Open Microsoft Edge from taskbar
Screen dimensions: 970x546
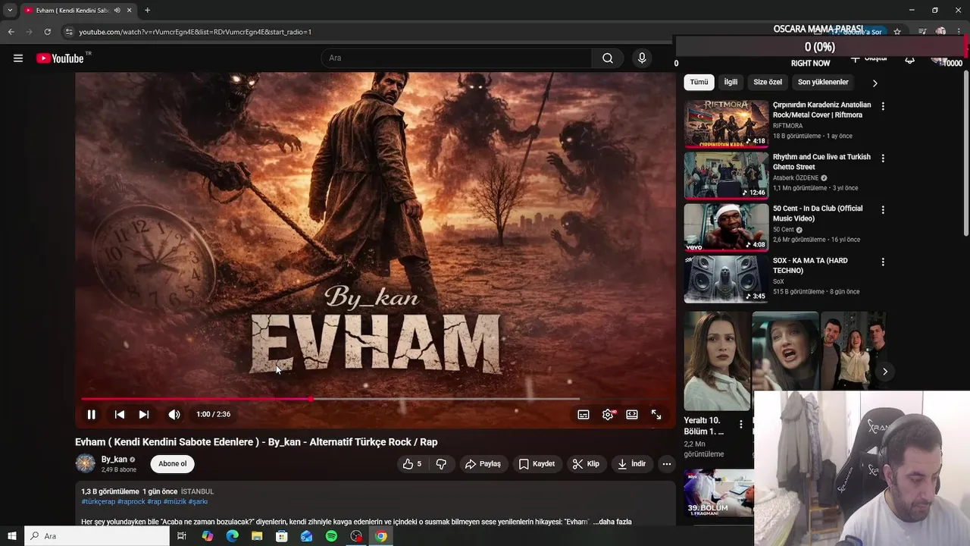232,536
